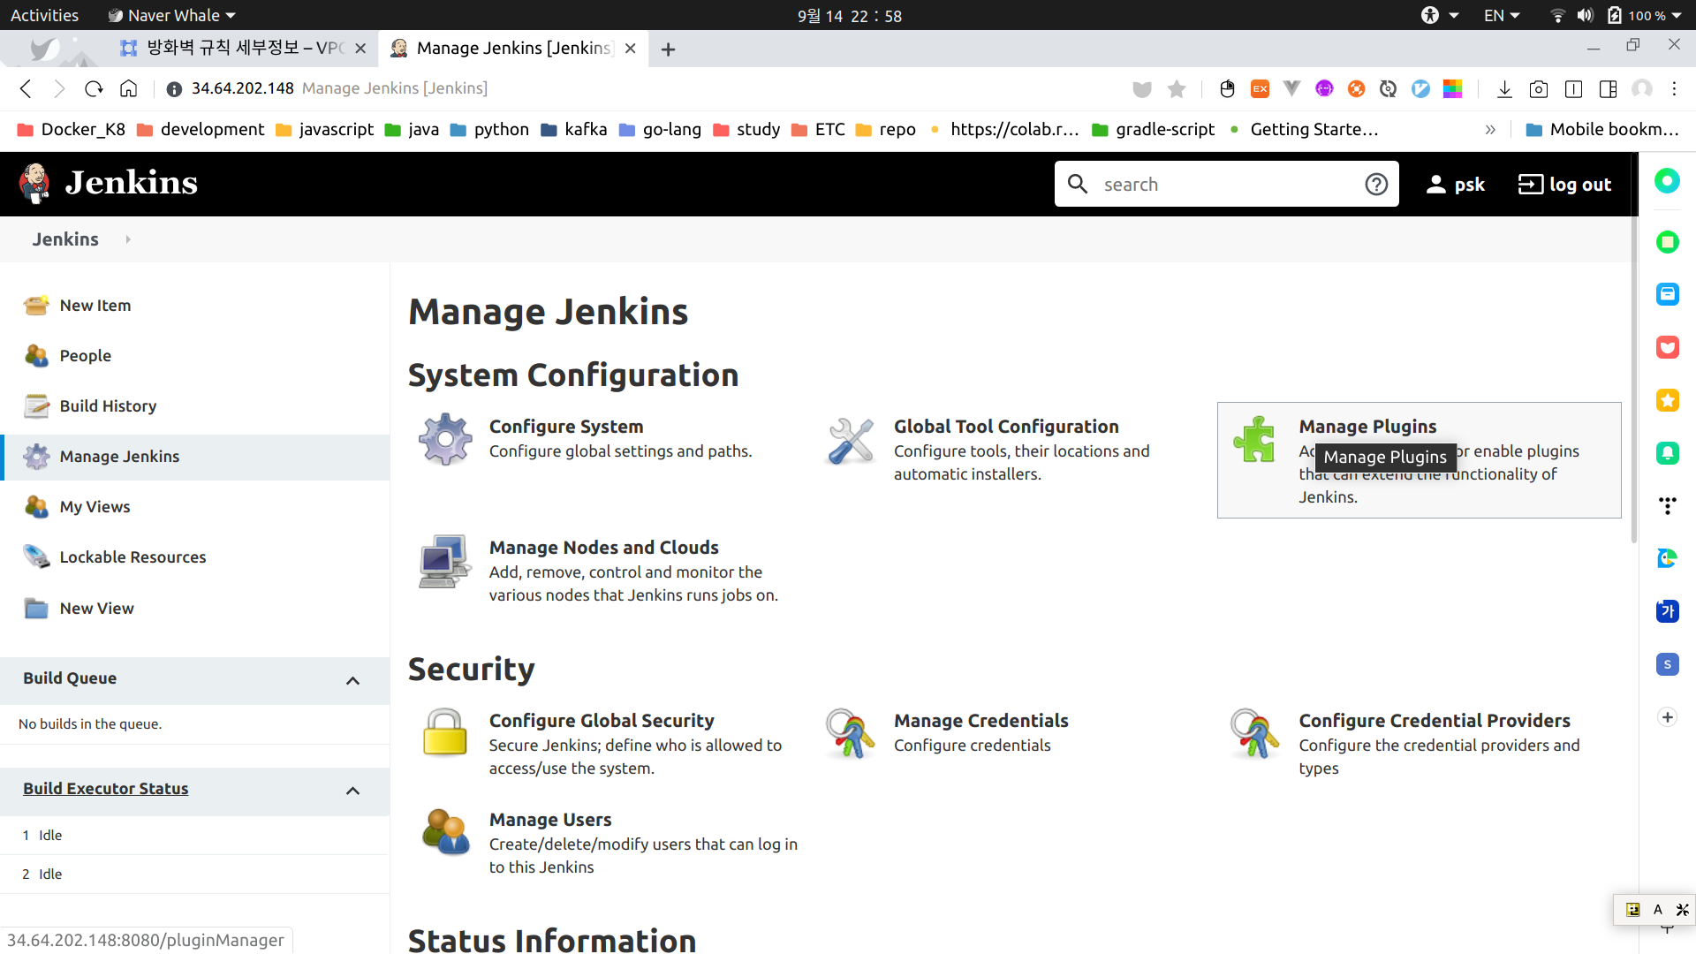The width and height of the screenshot is (1696, 954).
Task: Open Global Tool Configuration wrench icon
Action: click(850, 441)
